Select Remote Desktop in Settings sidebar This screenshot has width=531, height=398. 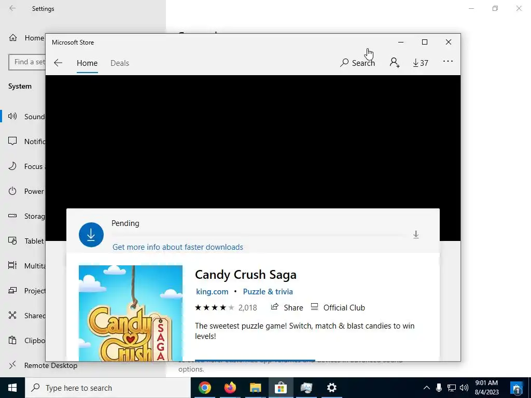[x=43, y=365]
